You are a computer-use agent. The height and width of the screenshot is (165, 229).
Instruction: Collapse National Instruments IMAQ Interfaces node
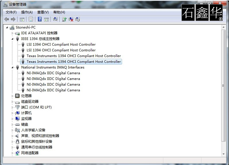(x=12, y=67)
